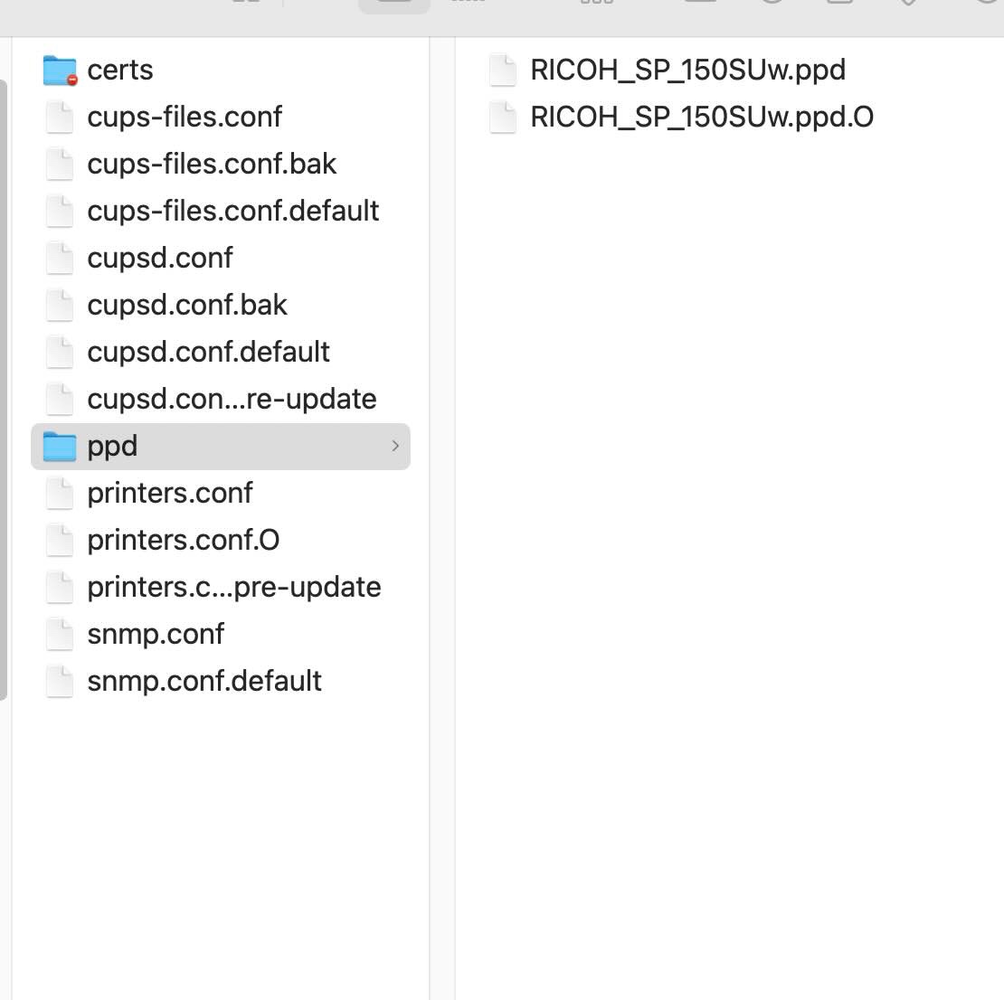The width and height of the screenshot is (1004, 1000).
Task: Select the truncated cupsd.con…re-update file name
Action: point(232,399)
